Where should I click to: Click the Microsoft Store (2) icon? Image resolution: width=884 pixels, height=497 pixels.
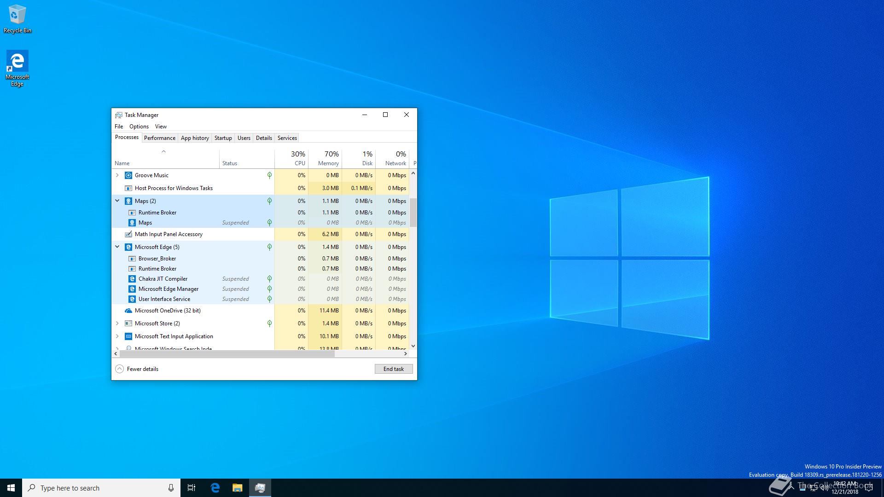point(128,324)
